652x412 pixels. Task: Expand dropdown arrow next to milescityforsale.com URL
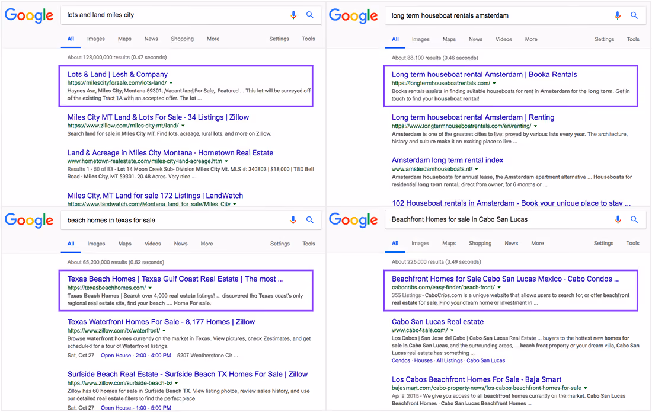coord(171,83)
